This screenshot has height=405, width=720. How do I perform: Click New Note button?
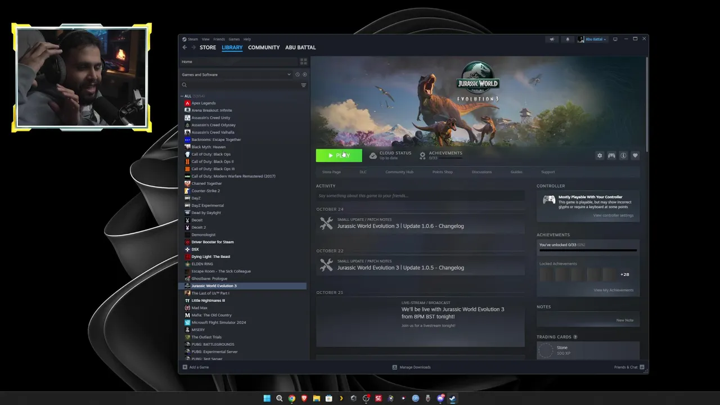tap(625, 320)
